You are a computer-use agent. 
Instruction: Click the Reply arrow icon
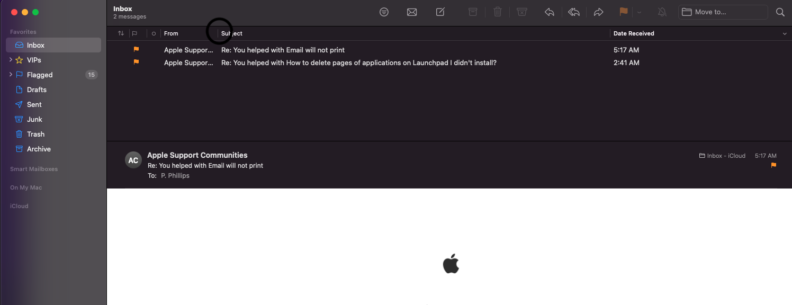pyautogui.click(x=550, y=12)
